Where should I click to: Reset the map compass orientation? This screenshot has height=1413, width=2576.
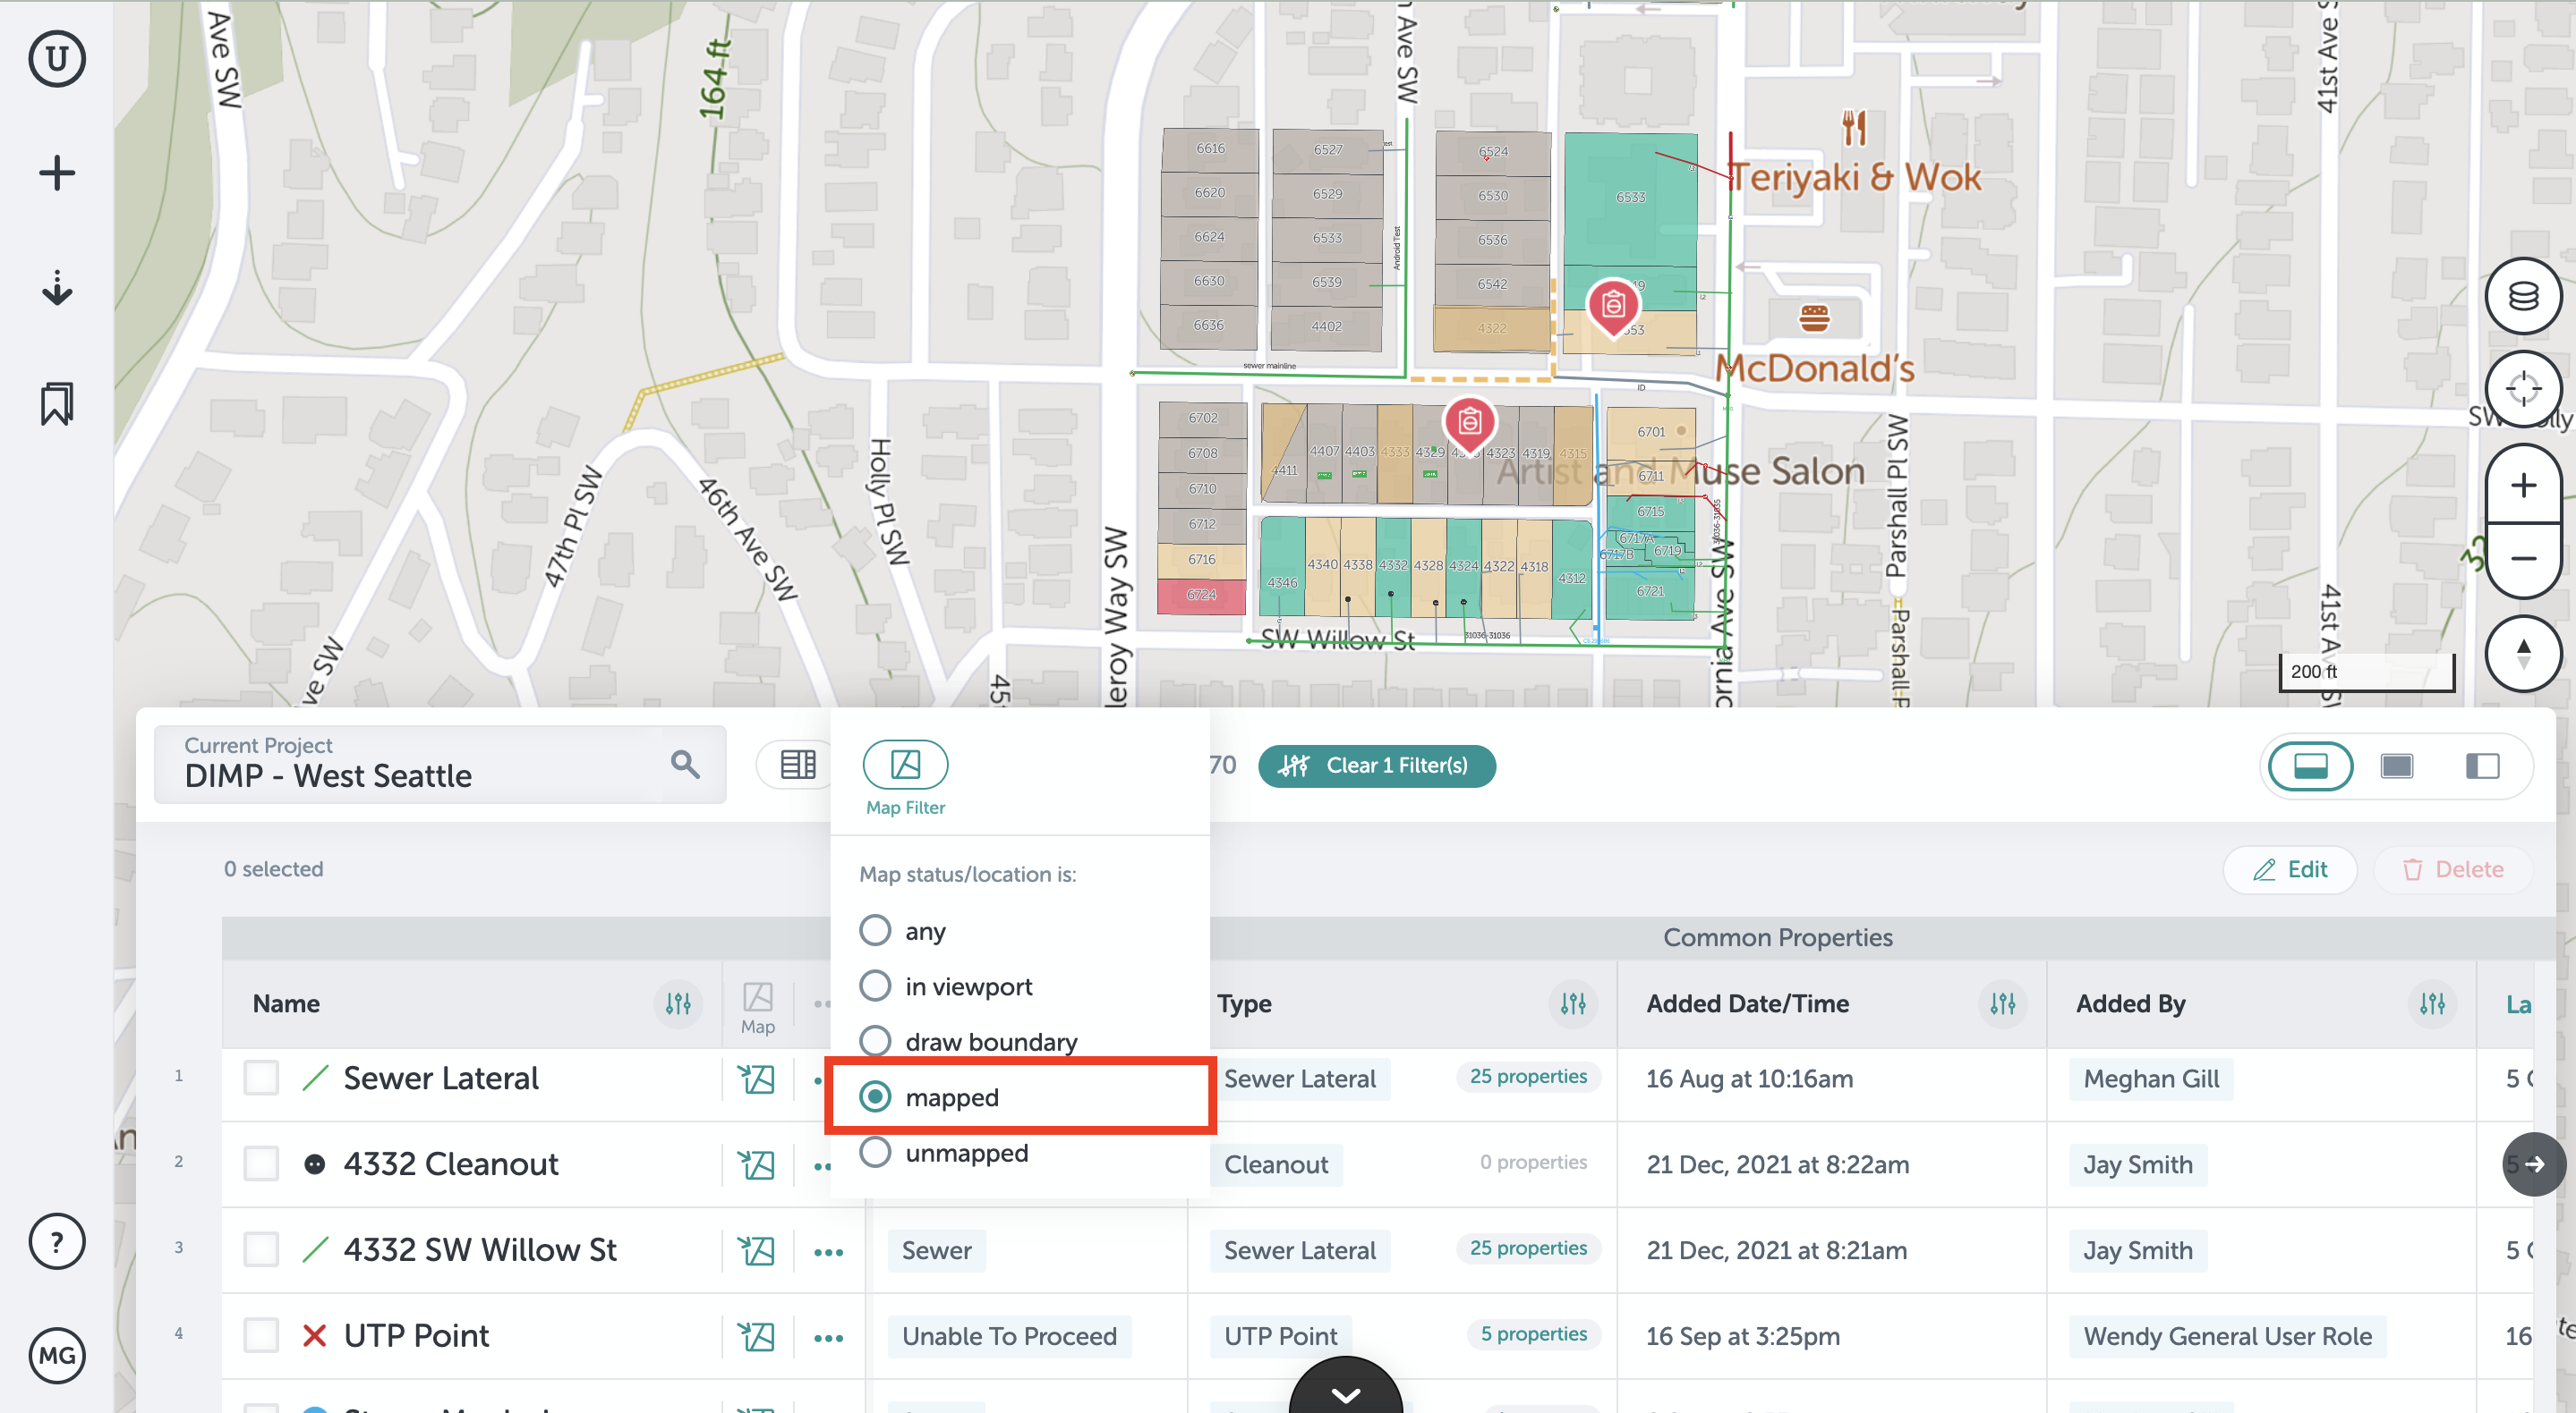pos(2522,654)
